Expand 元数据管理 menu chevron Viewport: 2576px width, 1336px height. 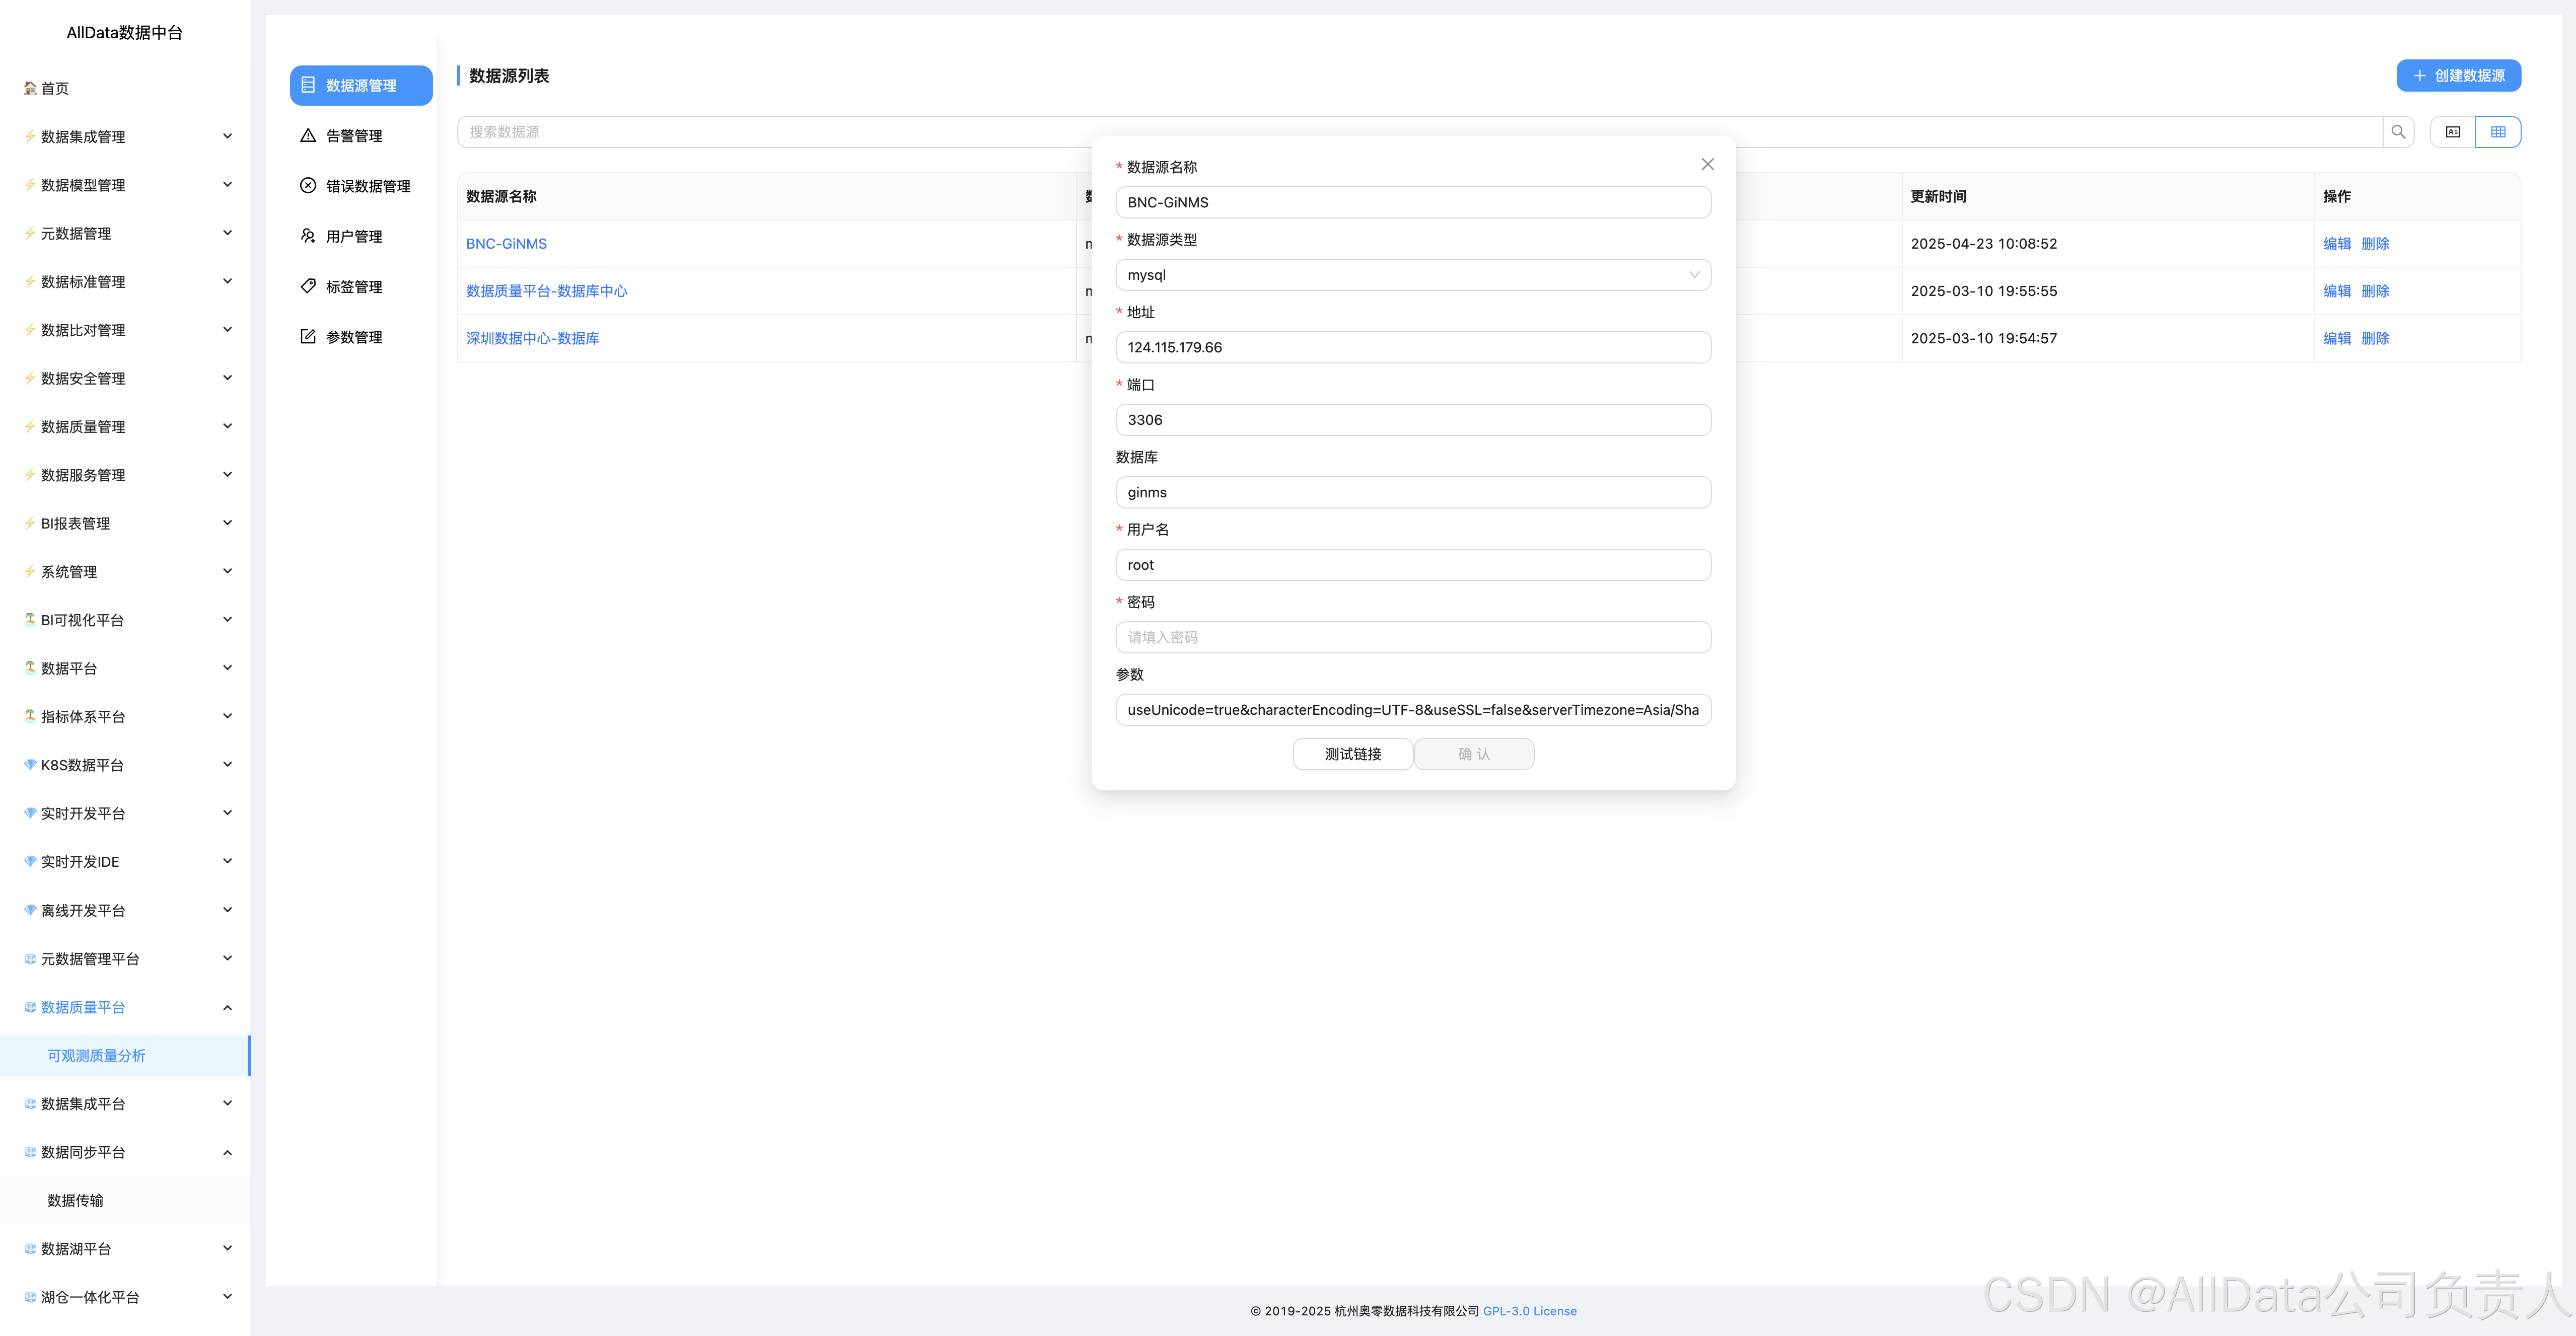pyautogui.click(x=227, y=233)
